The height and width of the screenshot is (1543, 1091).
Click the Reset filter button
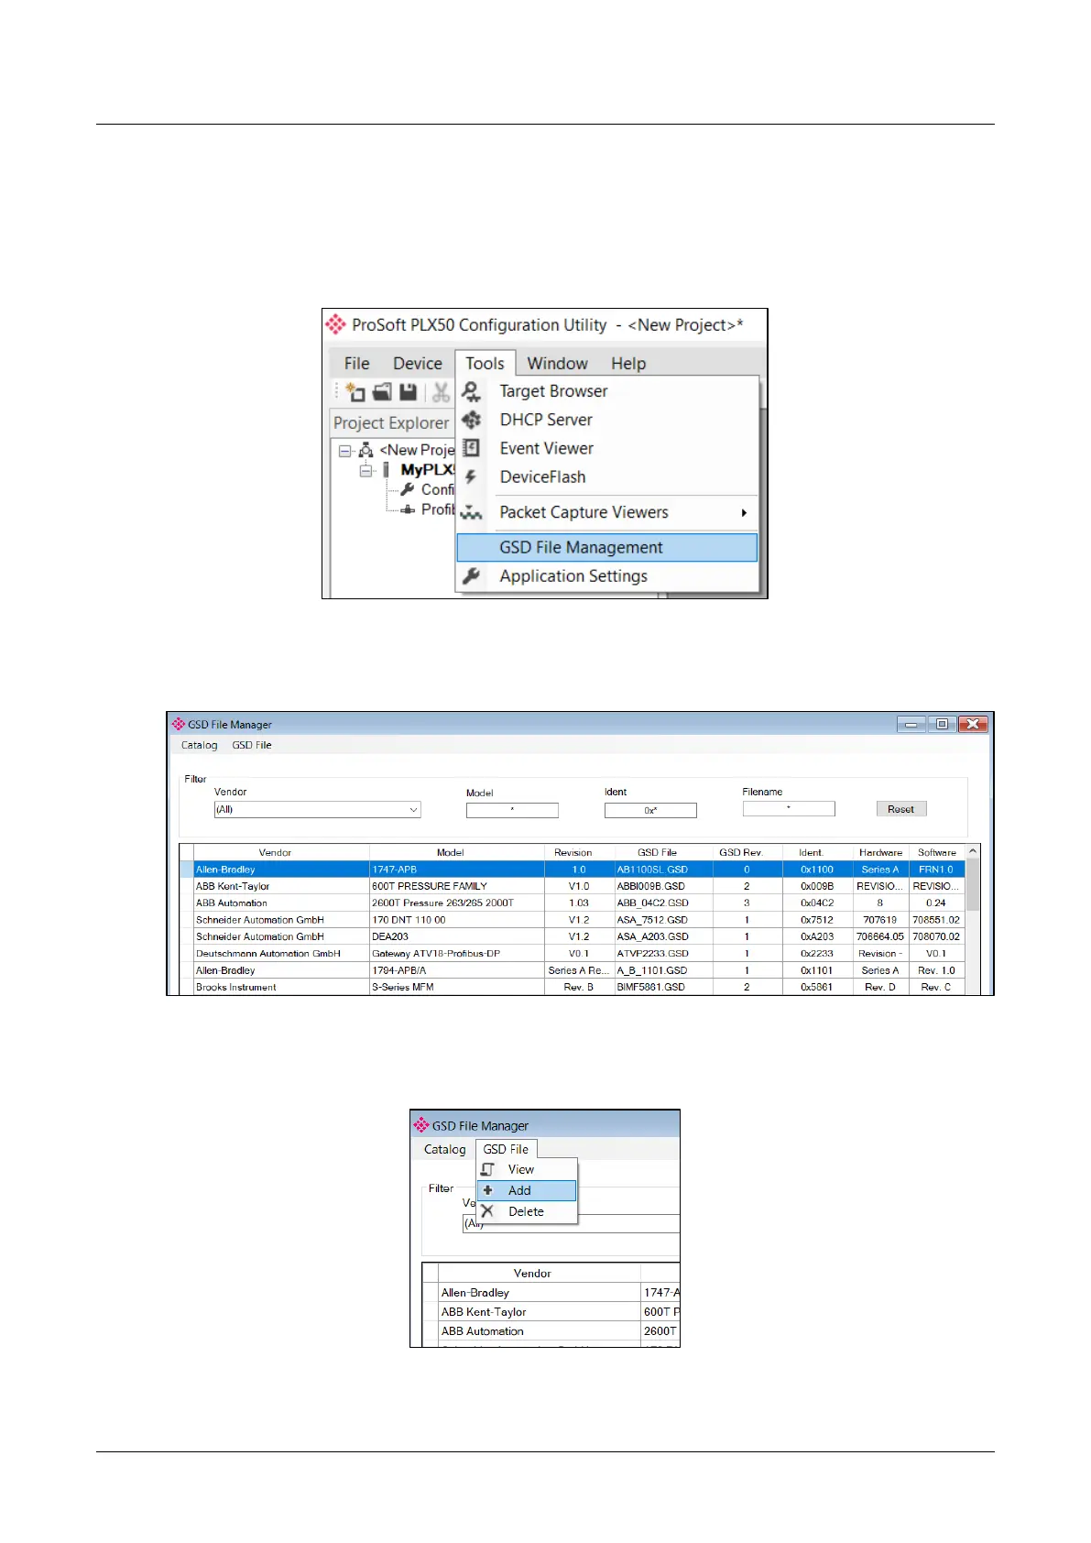click(901, 809)
